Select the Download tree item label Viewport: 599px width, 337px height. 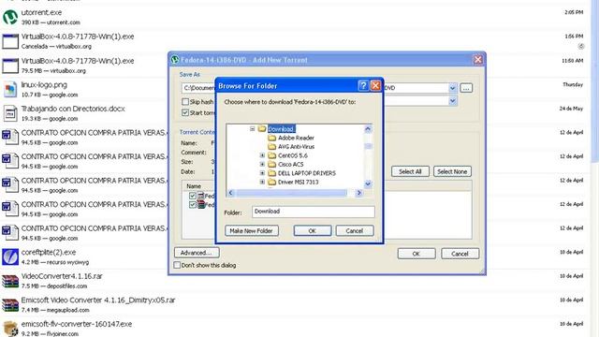tap(282, 129)
